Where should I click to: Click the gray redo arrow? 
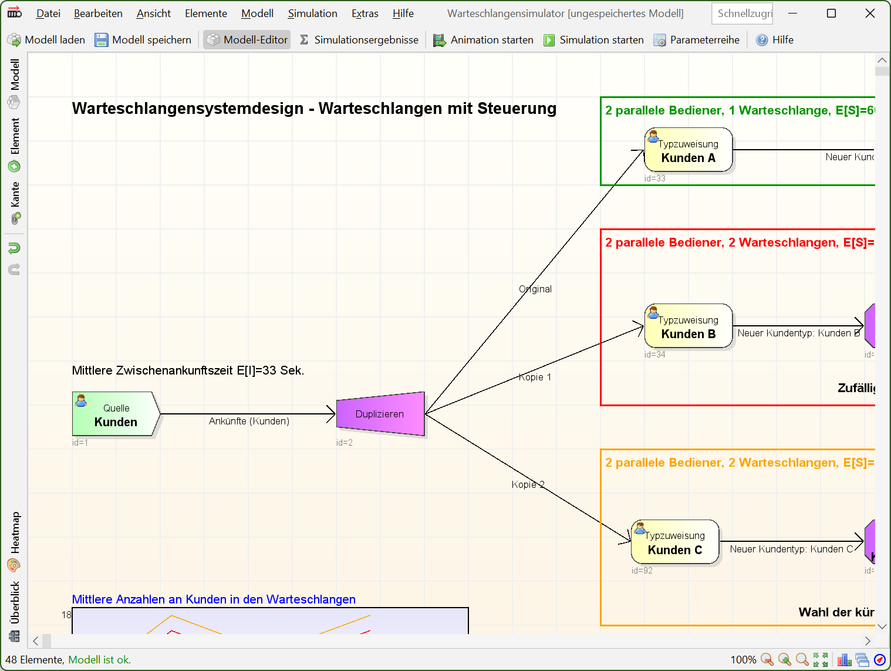pyautogui.click(x=14, y=269)
